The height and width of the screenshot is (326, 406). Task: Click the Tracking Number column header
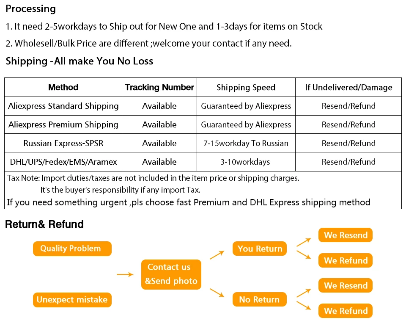[159, 87]
